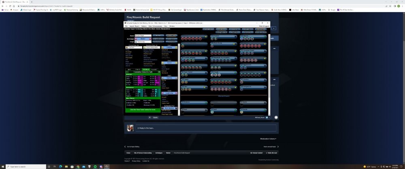
Task: Click the Windows Start button
Action: click(2, 167)
